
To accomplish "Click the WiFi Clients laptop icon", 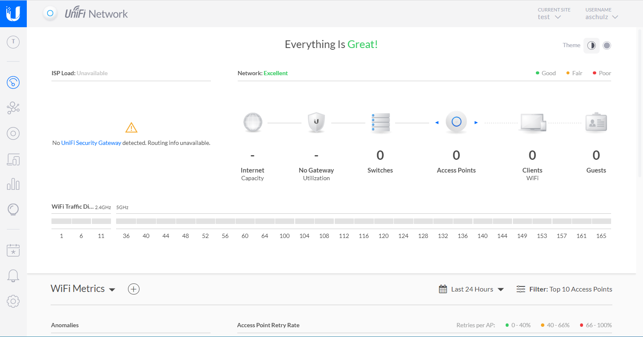I will 532,123.
